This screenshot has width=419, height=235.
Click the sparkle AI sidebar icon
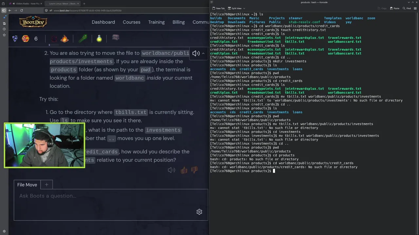4,17
